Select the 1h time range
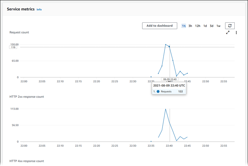The width and height of the screenshot is (248, 166). point(184,26)
